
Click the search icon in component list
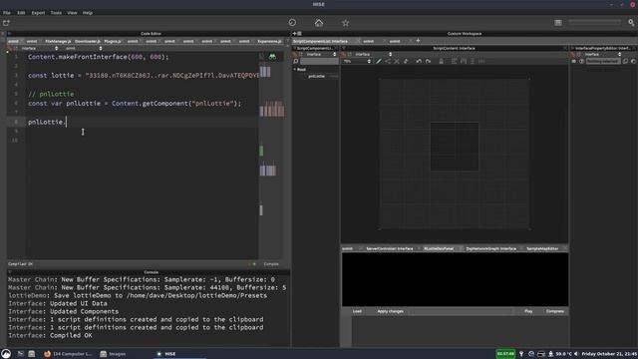click(296, 61)
